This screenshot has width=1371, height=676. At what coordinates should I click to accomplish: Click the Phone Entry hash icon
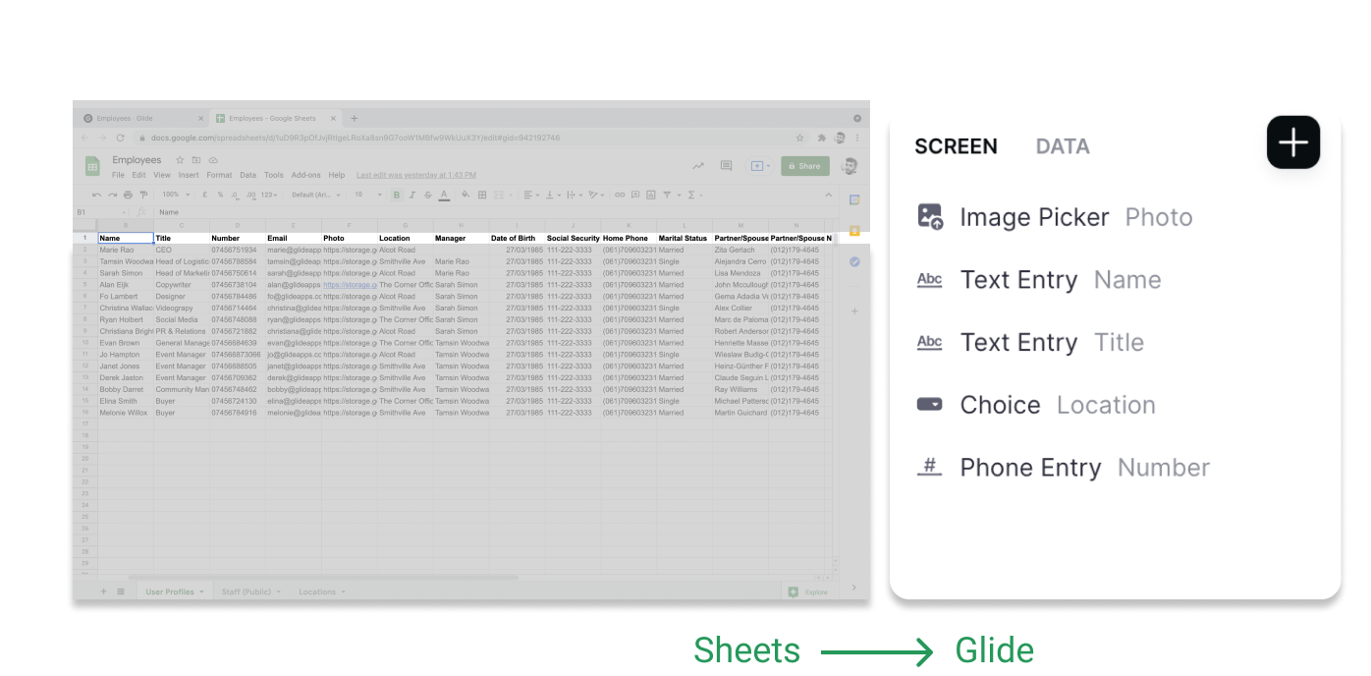929,468
